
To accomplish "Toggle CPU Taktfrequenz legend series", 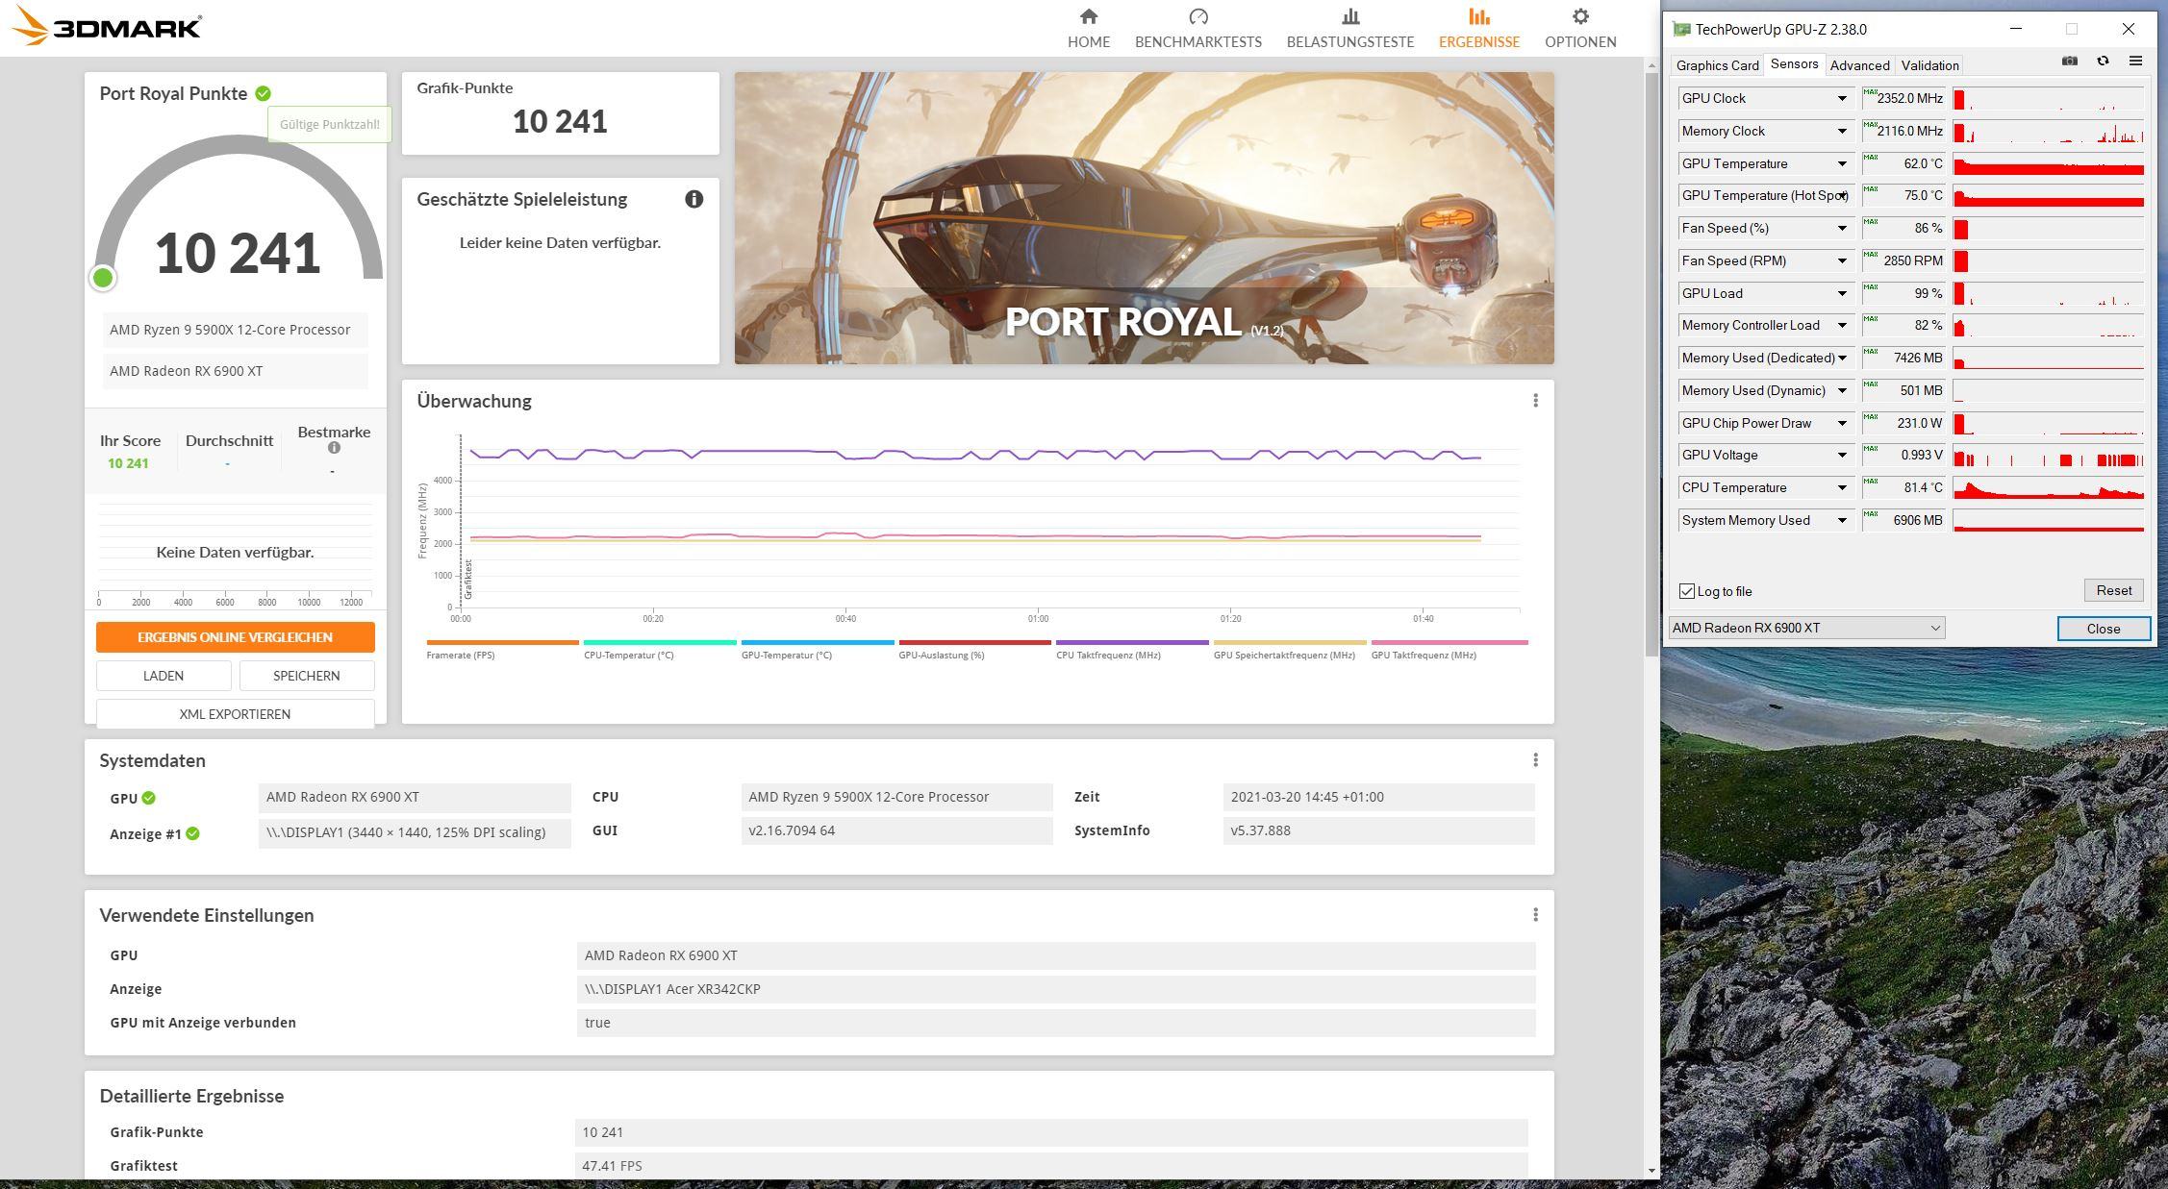I will (1132, 649).
